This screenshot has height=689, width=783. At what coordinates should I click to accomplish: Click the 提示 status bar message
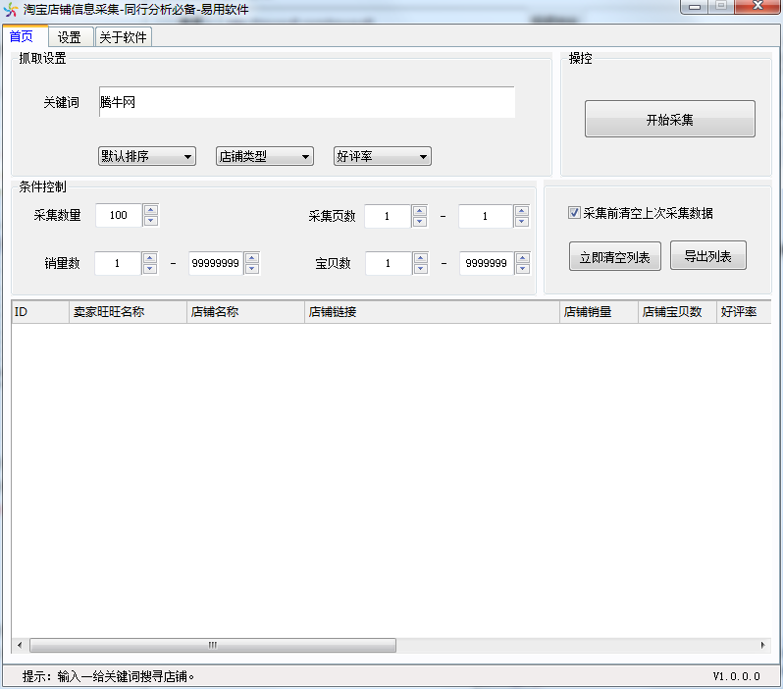(x=108, y=676)
